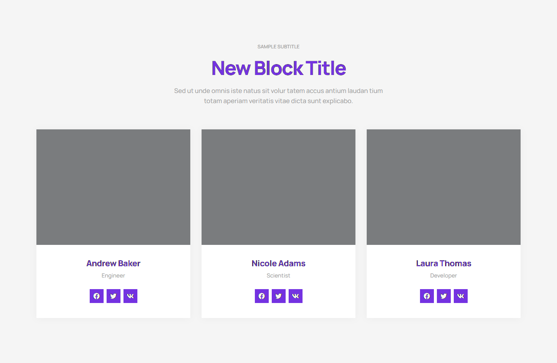Click Andrew Baker's Facebook icon
The width and height of the screenshot is (557, 363).
pyautogui.click(x=96, y=296)
